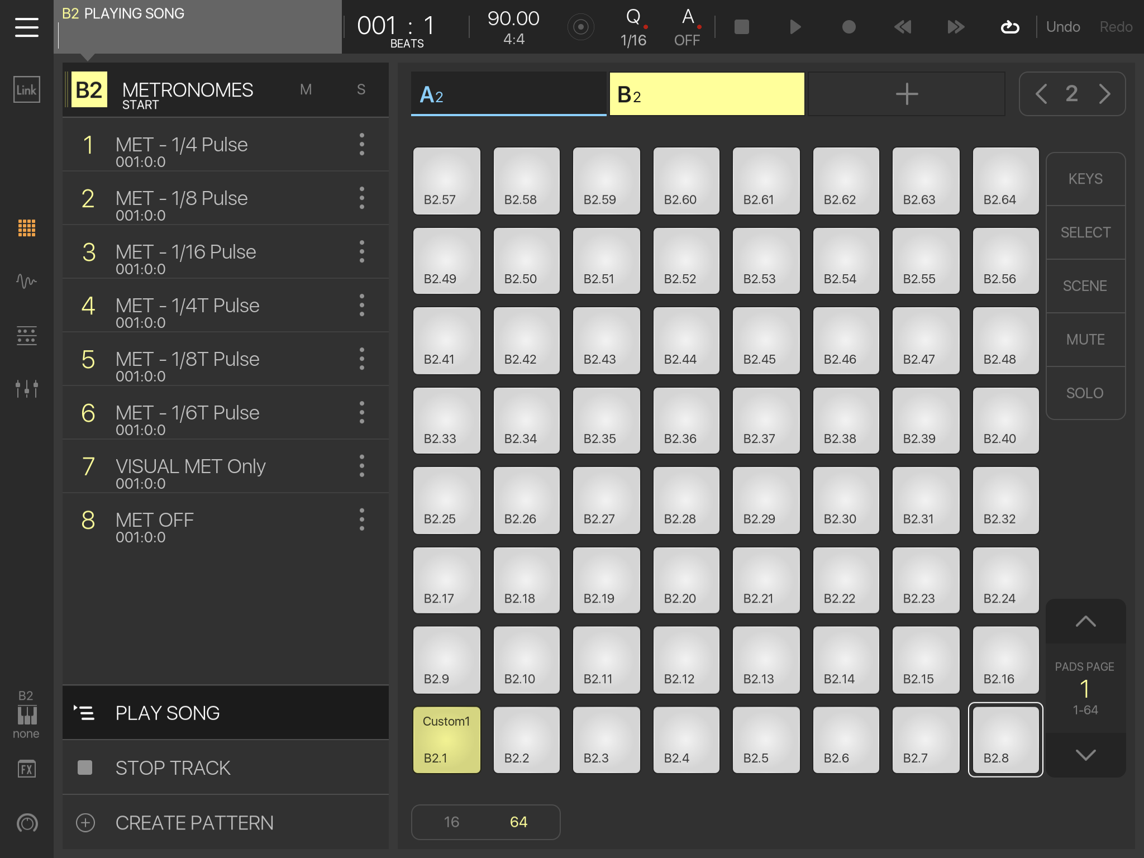Toggle Solo S on METRONOMES track
Viewport: 1144px width, 858px height.
point(361,89)
